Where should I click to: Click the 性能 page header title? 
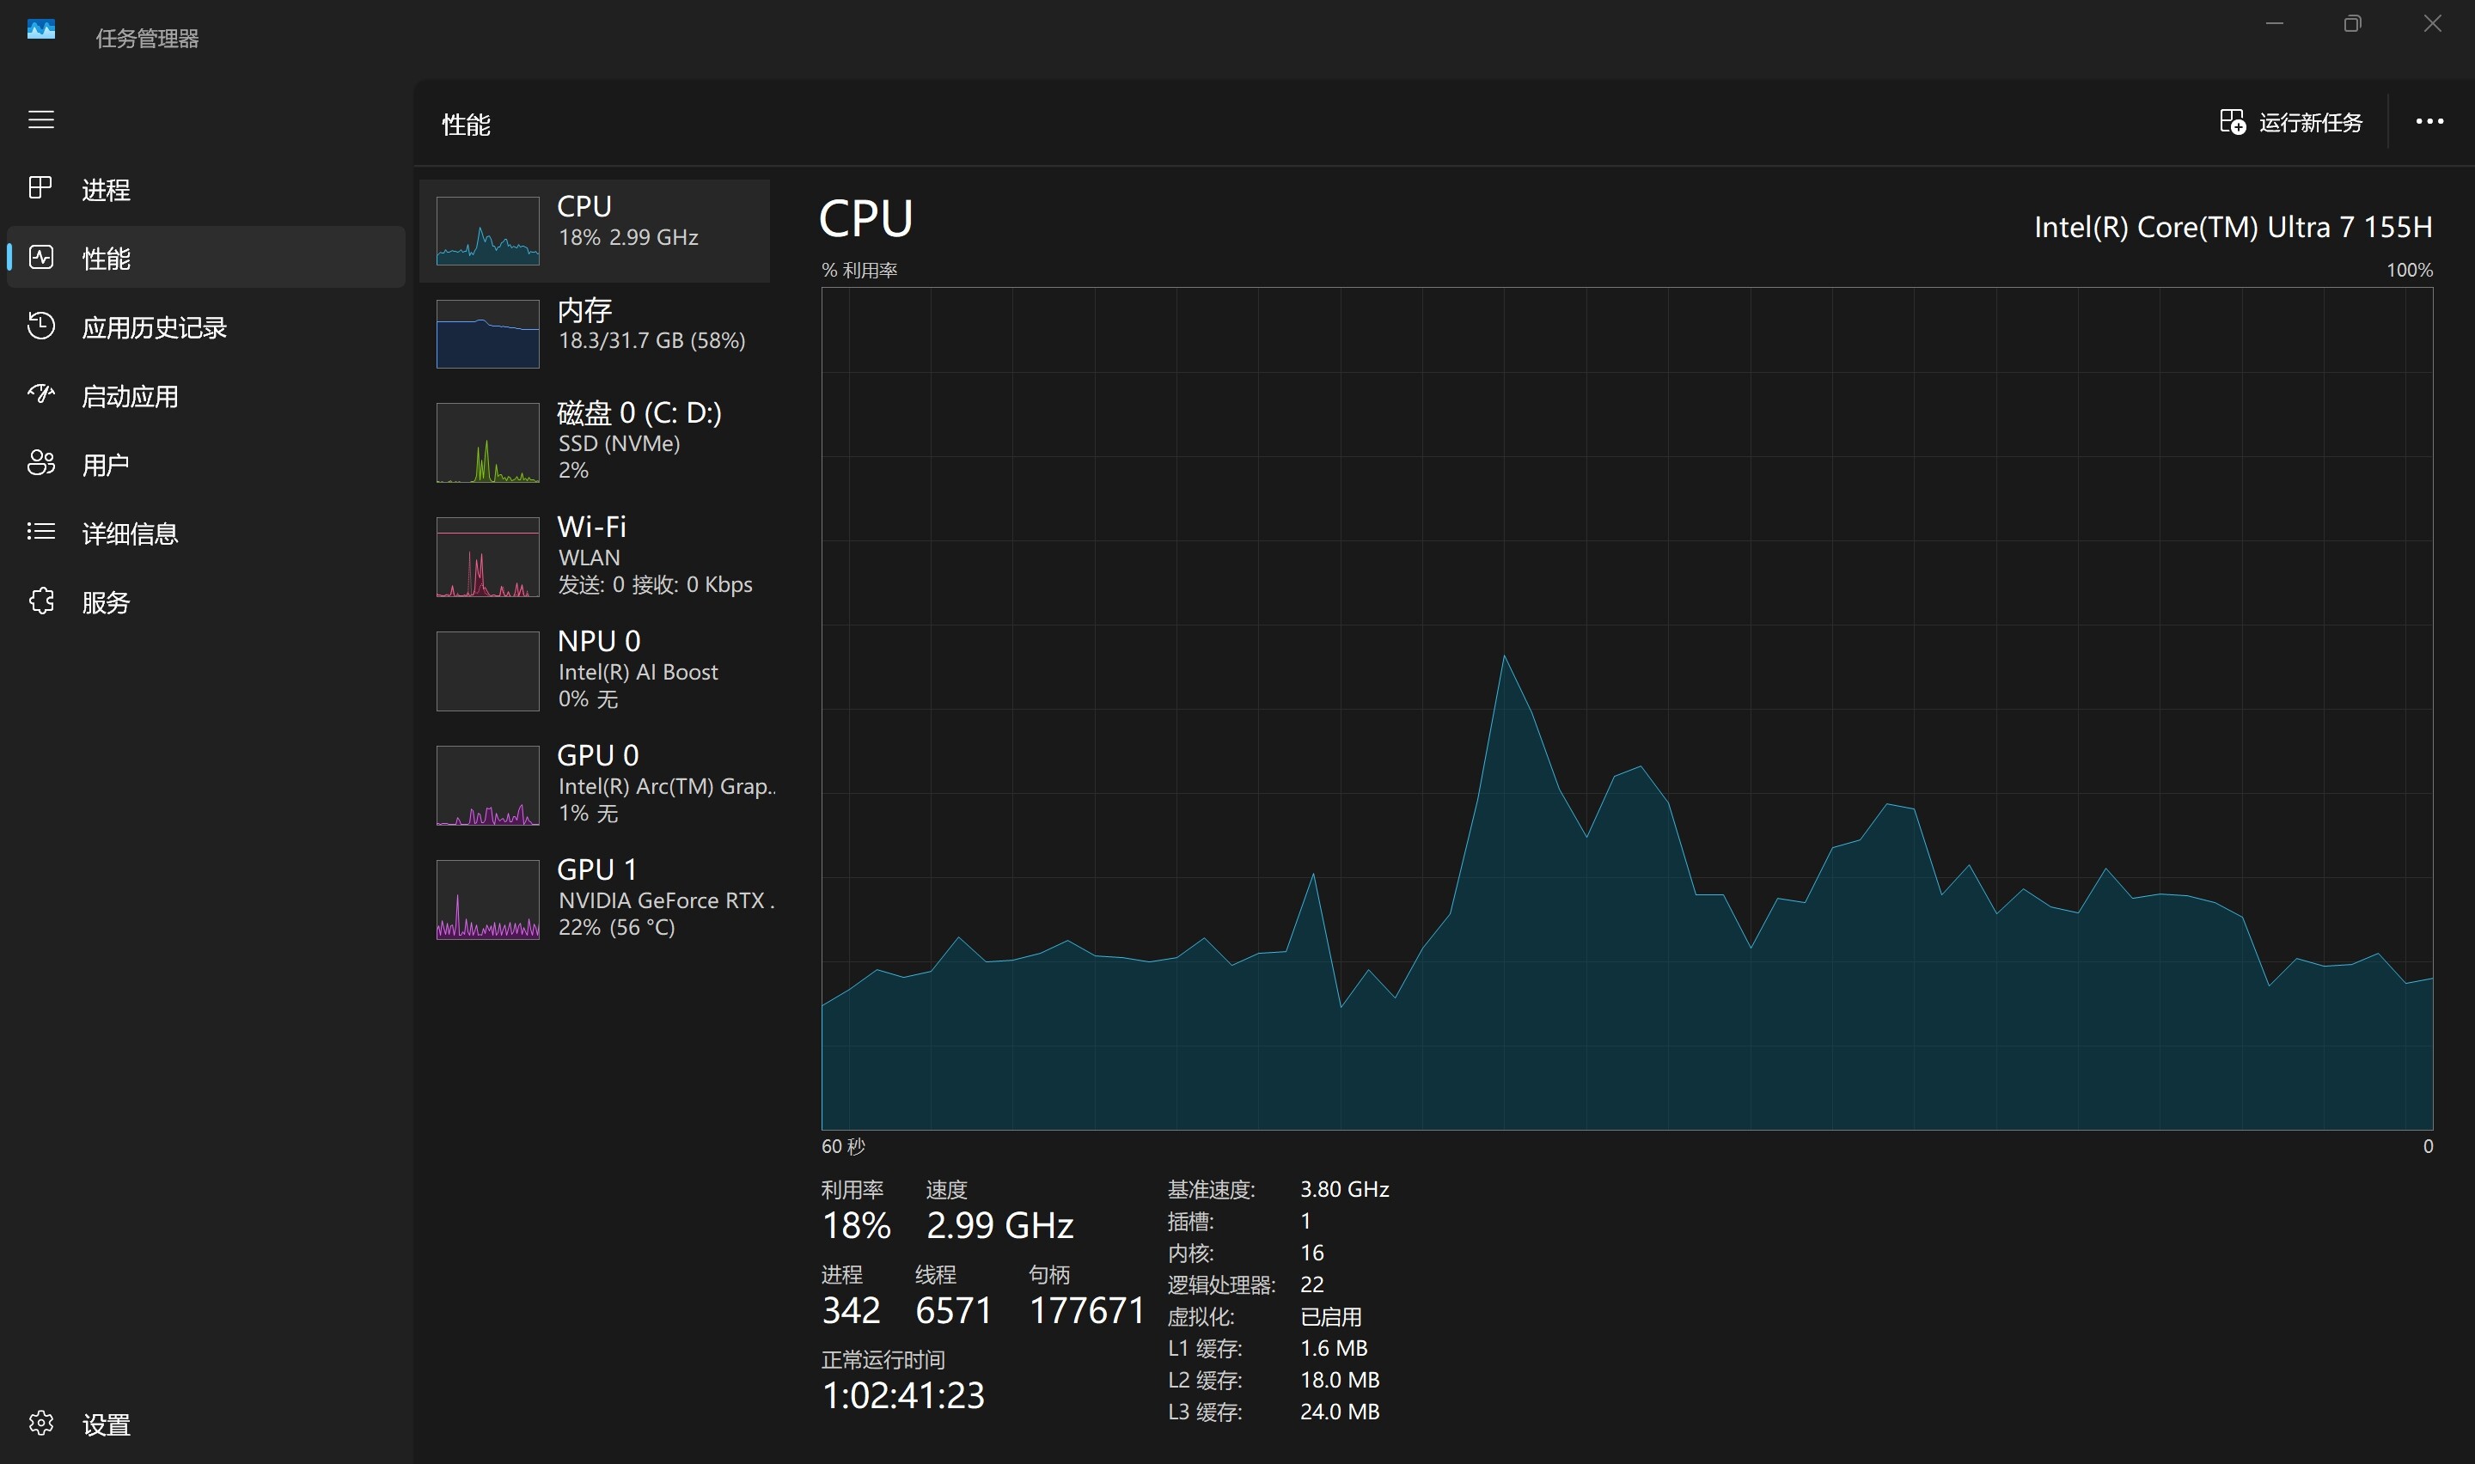click(466, 125)
